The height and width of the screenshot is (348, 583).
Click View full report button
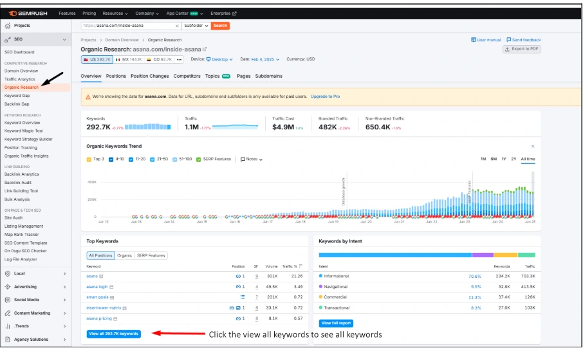[x=336, y=324]
